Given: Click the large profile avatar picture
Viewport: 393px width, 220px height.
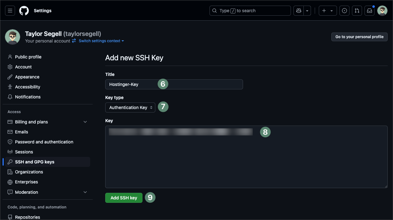Looking at the screenshot, I should click(x=13, y=37).
